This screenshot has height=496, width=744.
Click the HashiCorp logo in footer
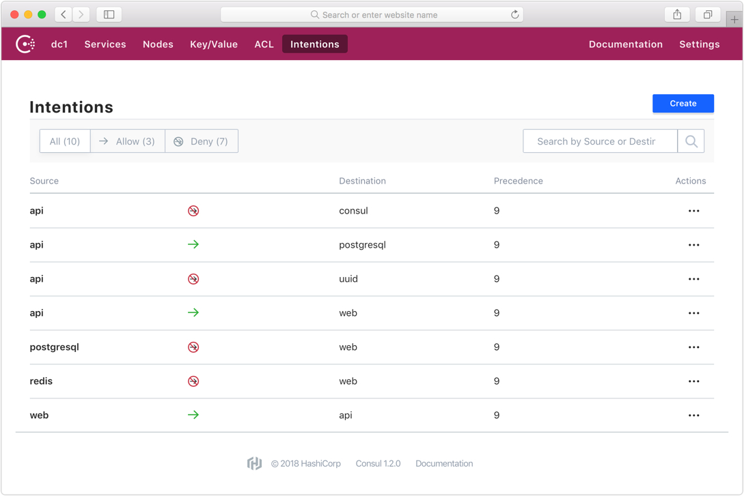[x=254, y=463]
